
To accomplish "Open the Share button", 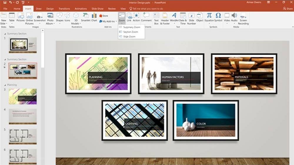I will (288, 9).
